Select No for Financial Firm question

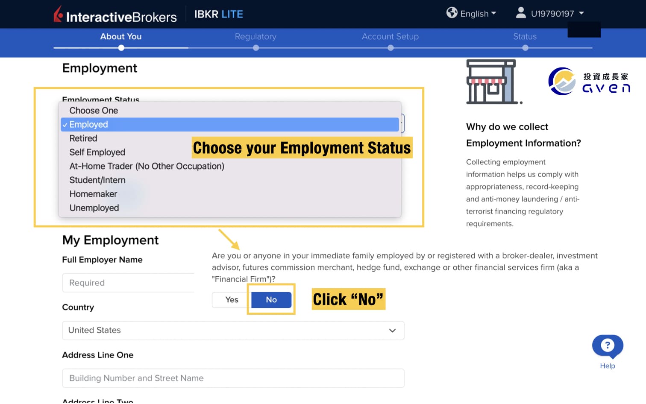(x=271, y=300)
